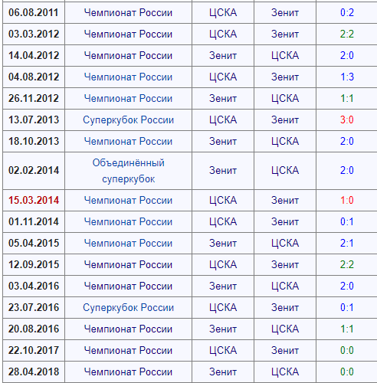Click Зенит in the 03.03.2012 row
Viewport: 377px width, 383px height.
[x=285, y=34]
